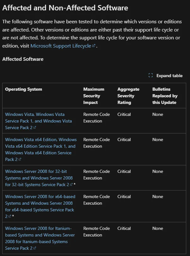Click external link icon after 32-bit Systems Service Pack 2
Screen dimensions: 190x256
(x=71, y=185)
